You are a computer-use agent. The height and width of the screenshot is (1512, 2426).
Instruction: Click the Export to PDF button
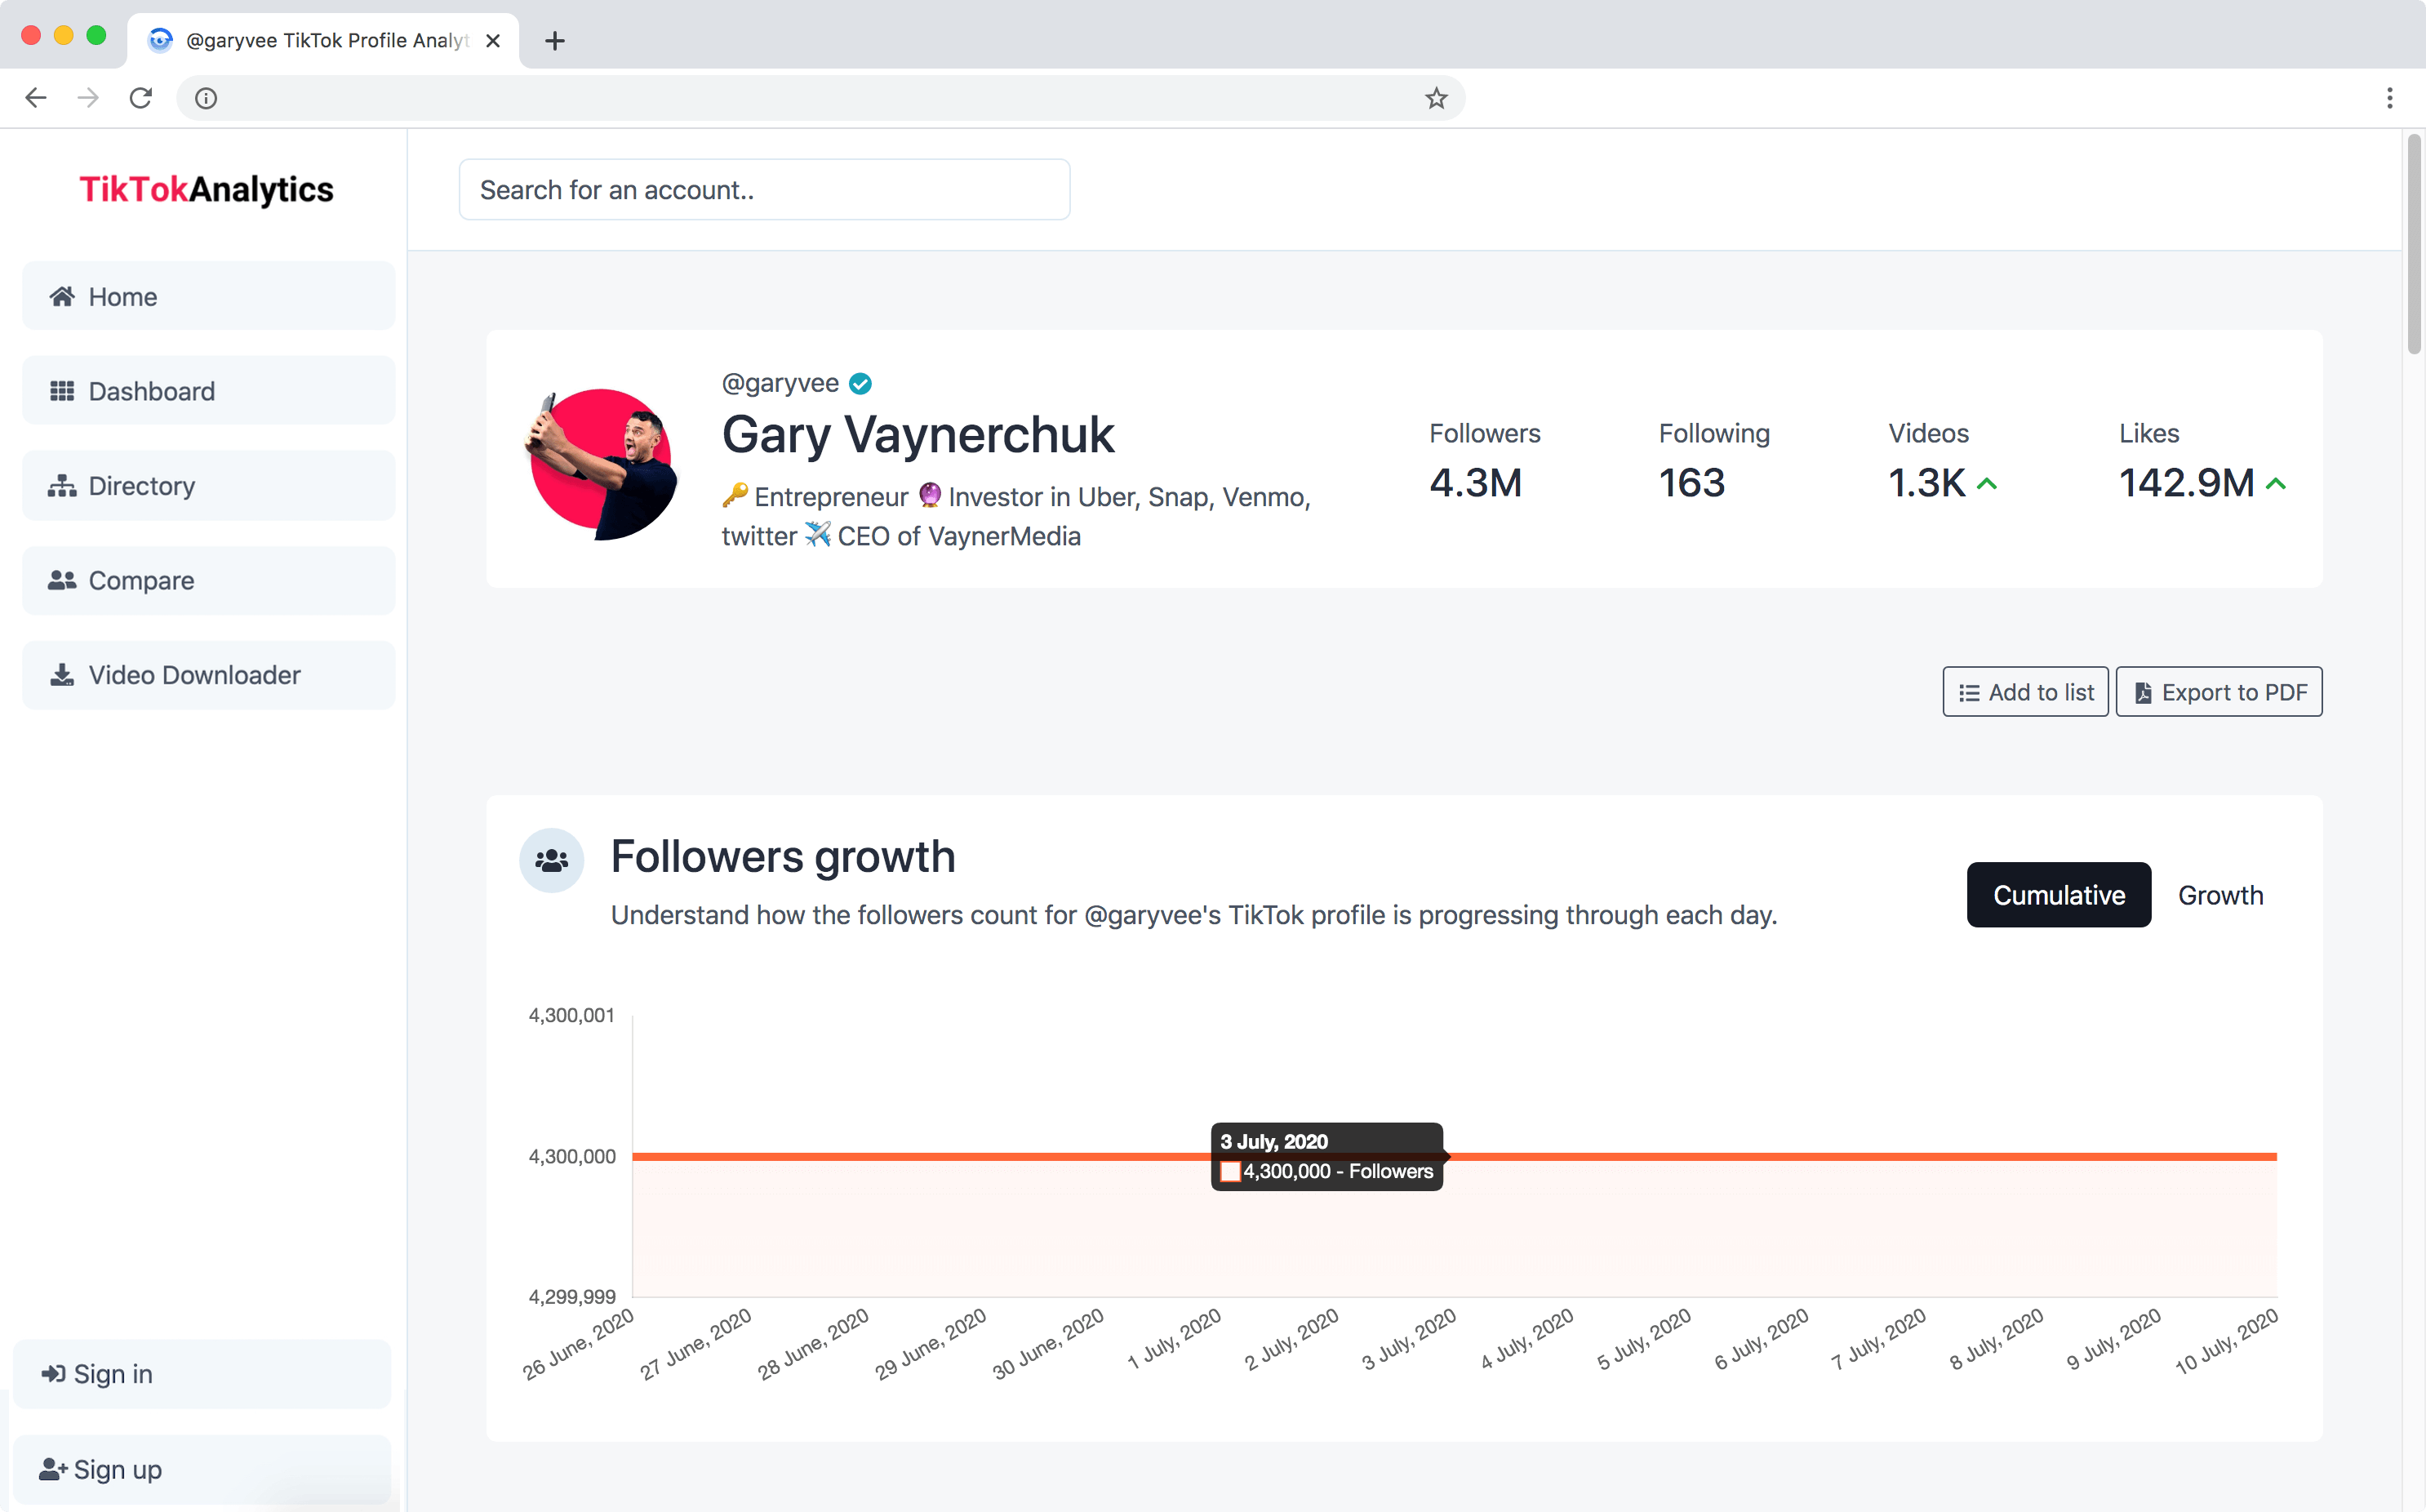point(2218,692)
